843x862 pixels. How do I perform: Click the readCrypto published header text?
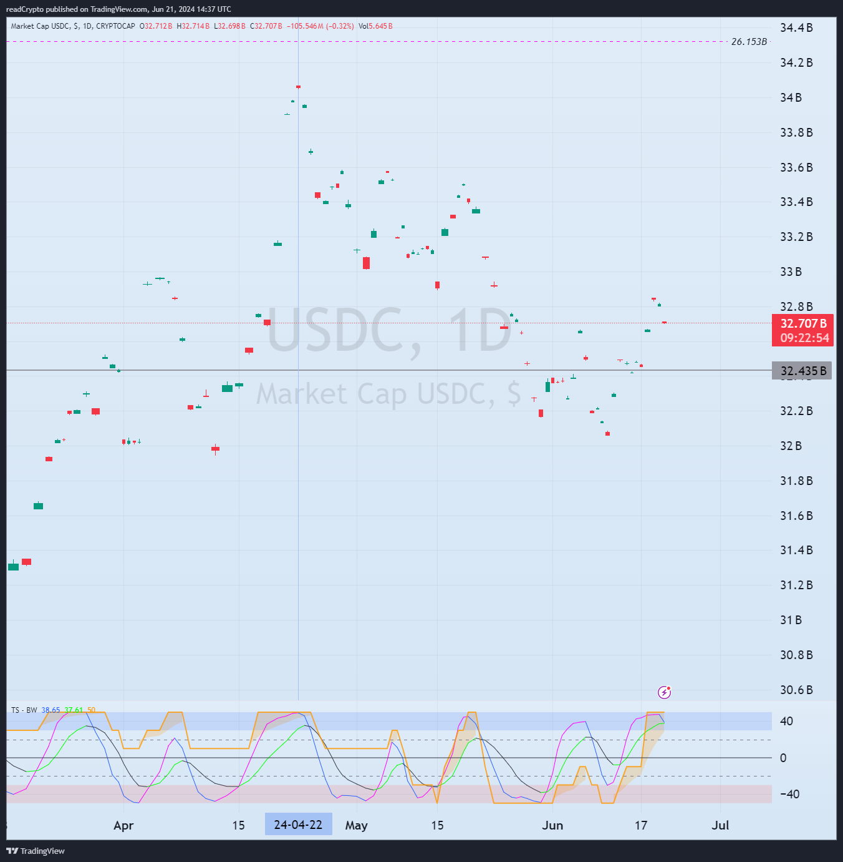point(118,9)
